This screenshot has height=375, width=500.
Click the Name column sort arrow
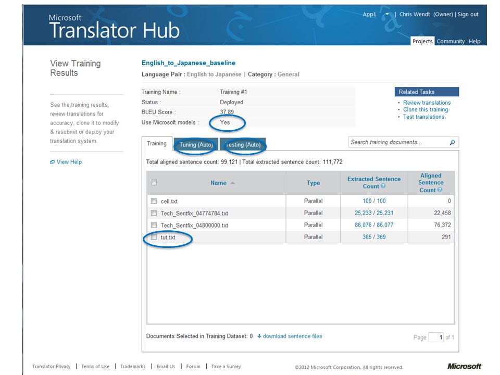tap(232, 183)
